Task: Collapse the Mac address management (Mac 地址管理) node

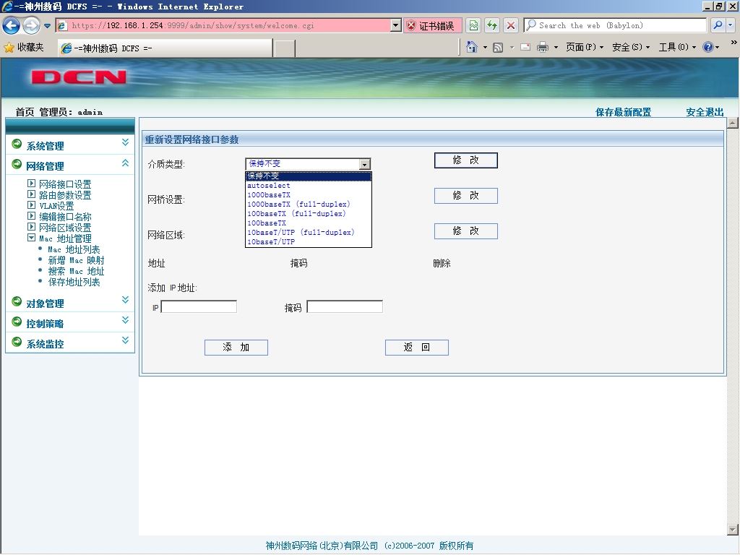Action: 31,238
